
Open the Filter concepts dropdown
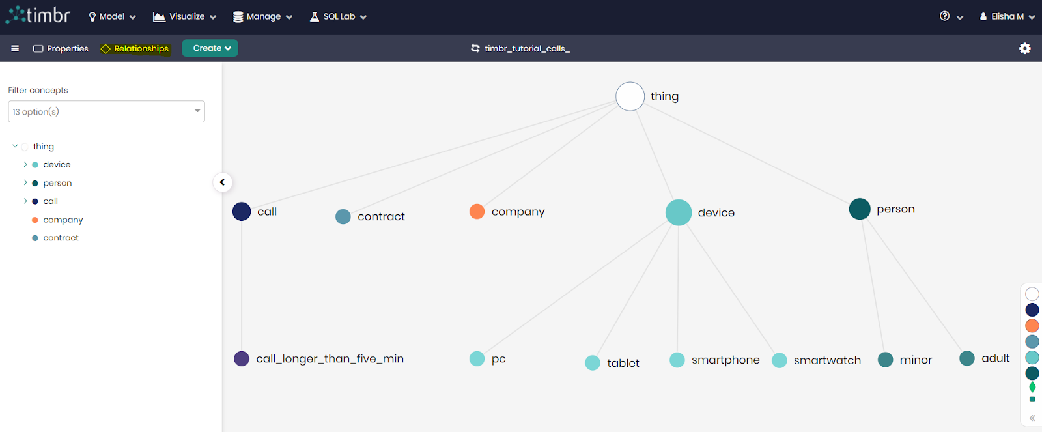click(106, 111)
